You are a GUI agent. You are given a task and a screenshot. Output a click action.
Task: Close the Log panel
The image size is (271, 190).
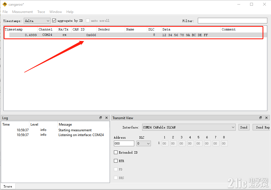click(107, 118)
